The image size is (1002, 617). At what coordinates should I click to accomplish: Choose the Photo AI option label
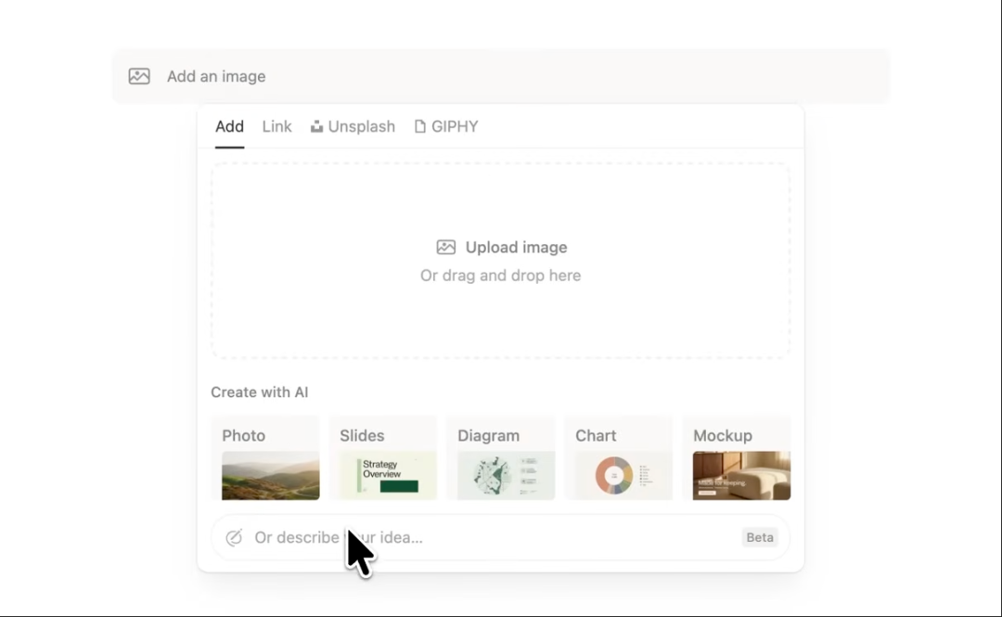(243, 436)
